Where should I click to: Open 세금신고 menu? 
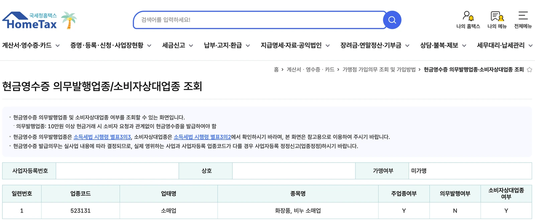[x=174, y=45]
